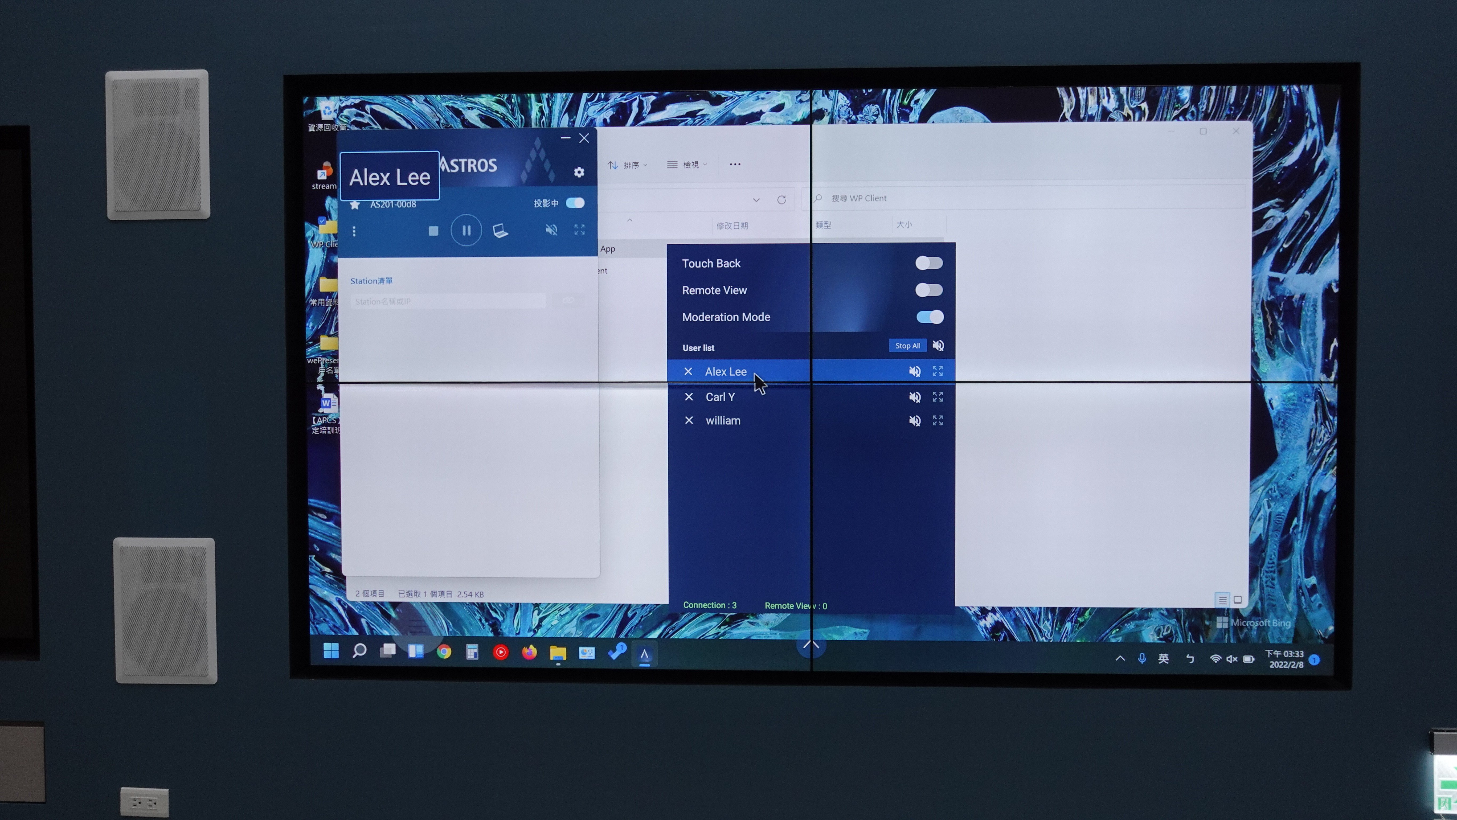Launch Google Chrome from taskbar
The height and width of the screenshot is (820, 1457).
click(x=444, y=652)
